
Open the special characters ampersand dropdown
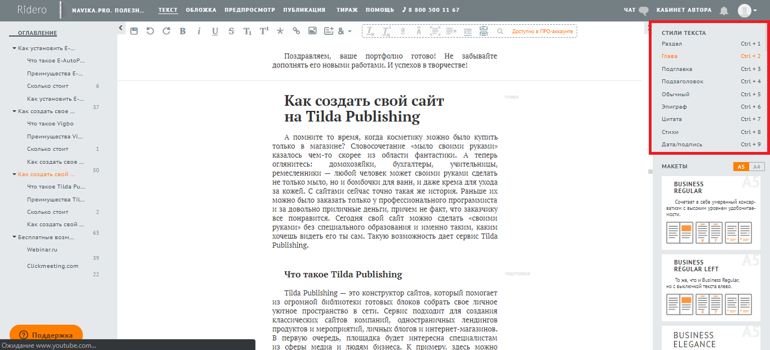(x=344, y=31)
